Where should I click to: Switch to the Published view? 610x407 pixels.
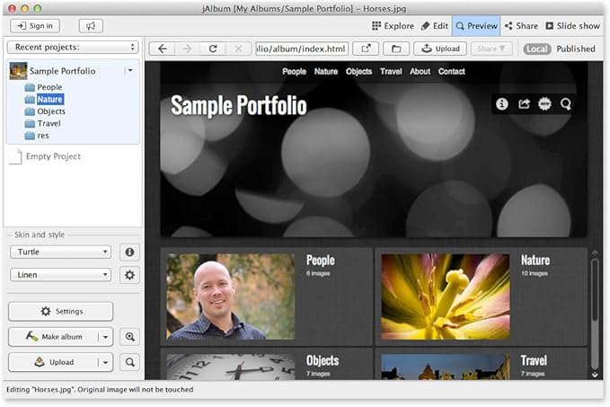click(x=575, y=49)
